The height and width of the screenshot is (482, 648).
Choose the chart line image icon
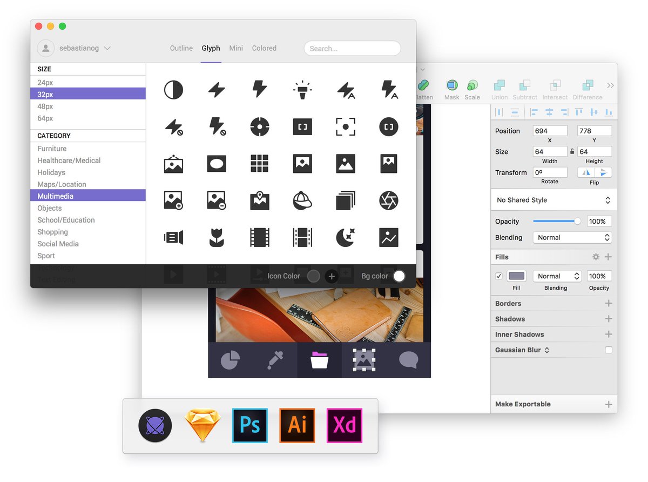(389, 237)
